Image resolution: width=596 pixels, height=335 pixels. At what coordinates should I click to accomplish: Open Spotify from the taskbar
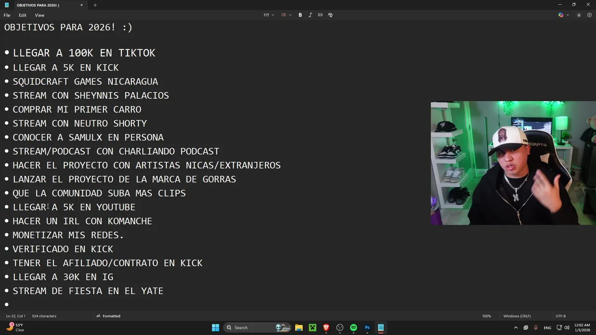(x=353, y=328)
